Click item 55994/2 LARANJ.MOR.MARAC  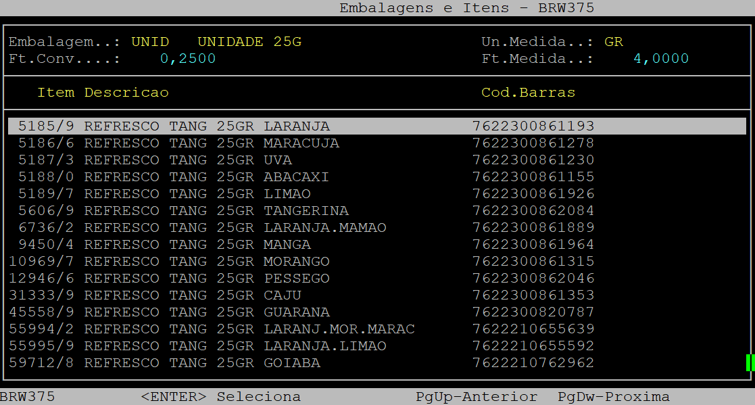click(377, 329)
